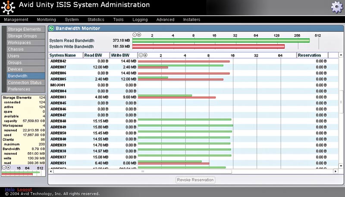345x197 pixels.
Task: Open the Chassis sidebar item
Action: coord(26,49)
